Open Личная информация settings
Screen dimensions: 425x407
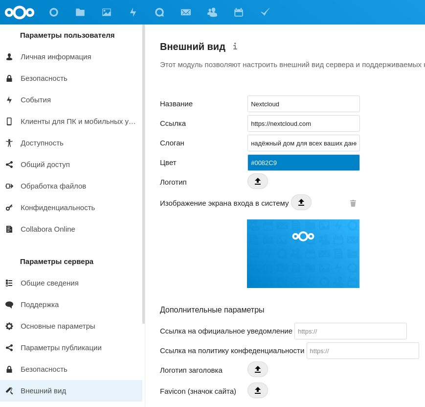[71, 57]
